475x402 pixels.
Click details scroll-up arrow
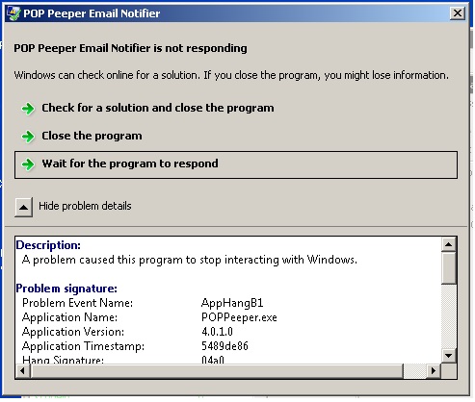[x=449, y=245]
